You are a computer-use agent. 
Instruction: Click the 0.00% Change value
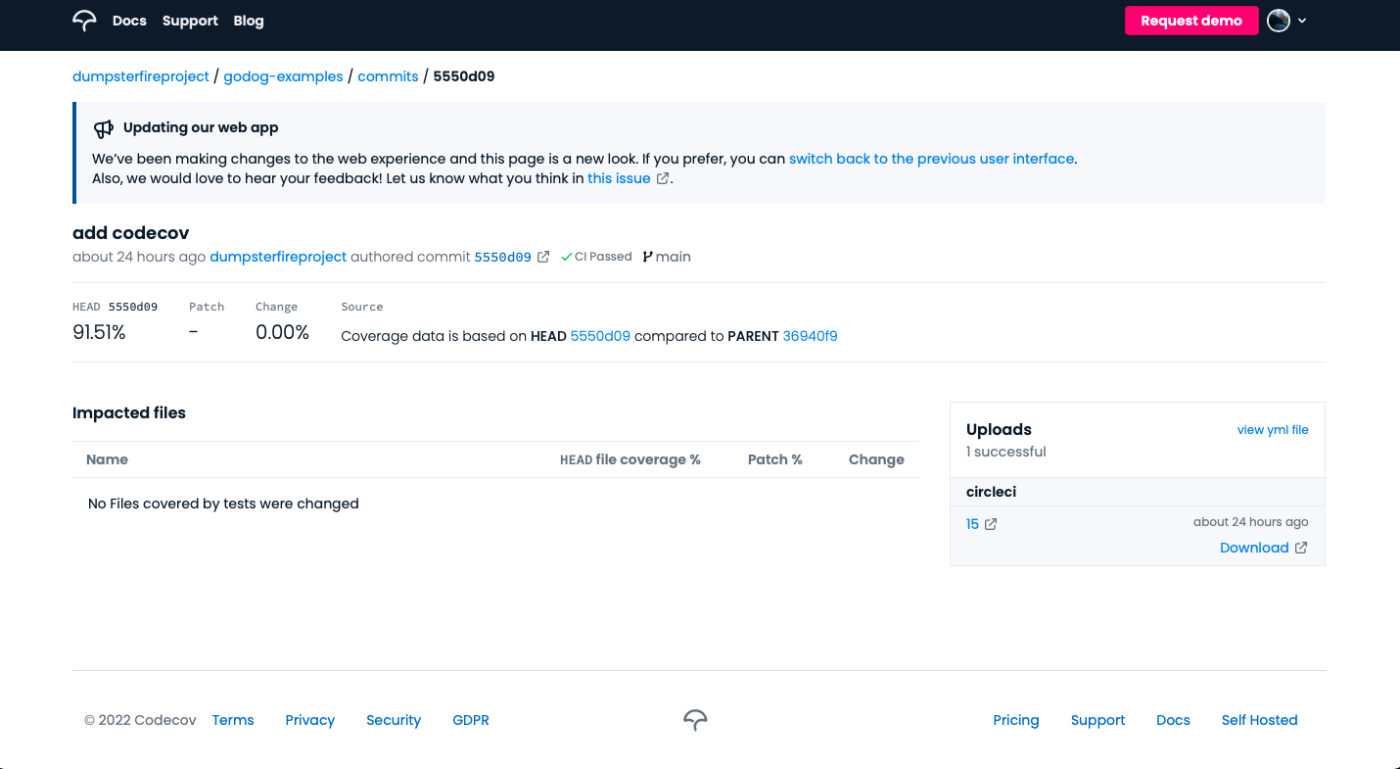point(282,333)
